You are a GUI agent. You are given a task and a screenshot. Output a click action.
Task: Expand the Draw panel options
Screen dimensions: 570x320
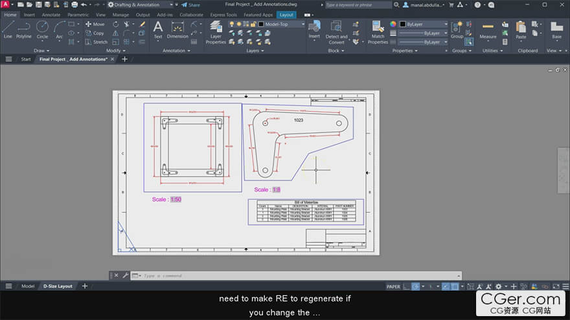41,50
